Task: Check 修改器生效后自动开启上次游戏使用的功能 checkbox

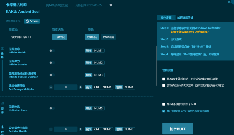Action: click(164, 79)
